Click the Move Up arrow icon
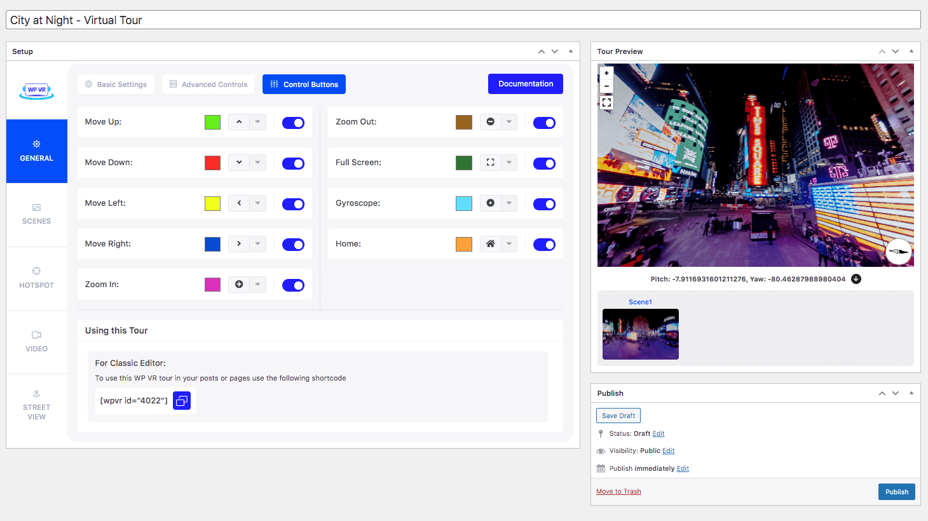Viewport: 928px width, 521px height. coord(239,122)
